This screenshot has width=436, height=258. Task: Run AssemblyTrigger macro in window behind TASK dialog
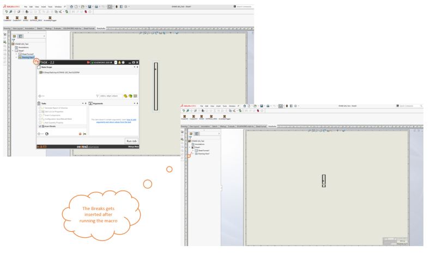pyautogui.click(x=50, y=19)
